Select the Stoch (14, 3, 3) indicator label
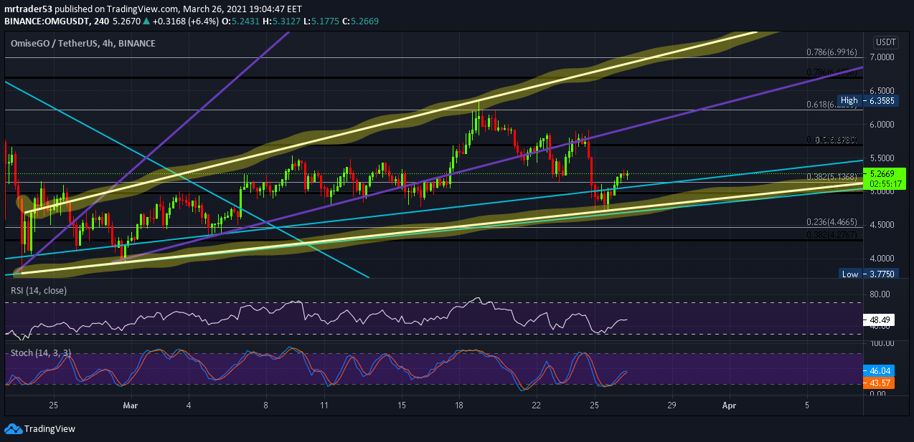Screen dimensions: 914x442 pos(39,353)
